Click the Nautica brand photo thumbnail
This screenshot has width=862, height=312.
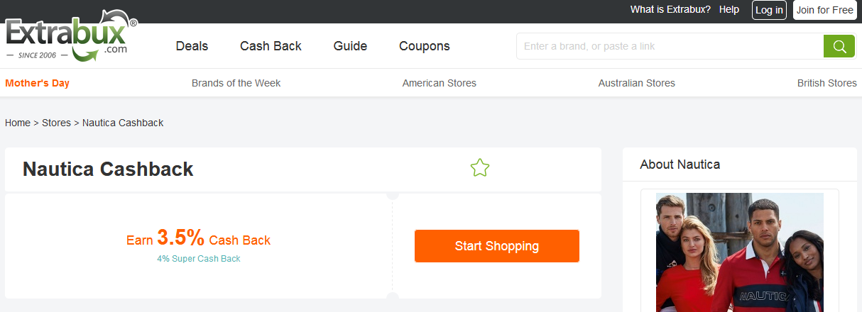tap(739, 252)
